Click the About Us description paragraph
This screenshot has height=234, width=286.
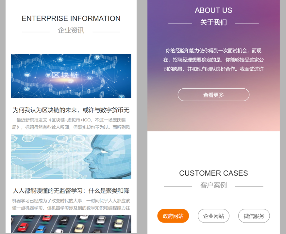pyautogui.click(x=213, y=60)
